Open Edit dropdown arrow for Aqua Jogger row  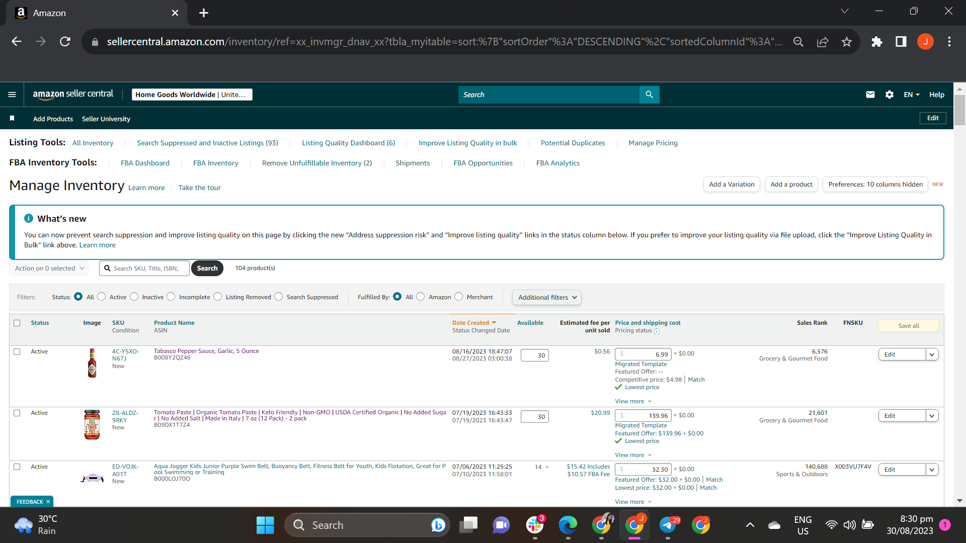click(932, 470)
